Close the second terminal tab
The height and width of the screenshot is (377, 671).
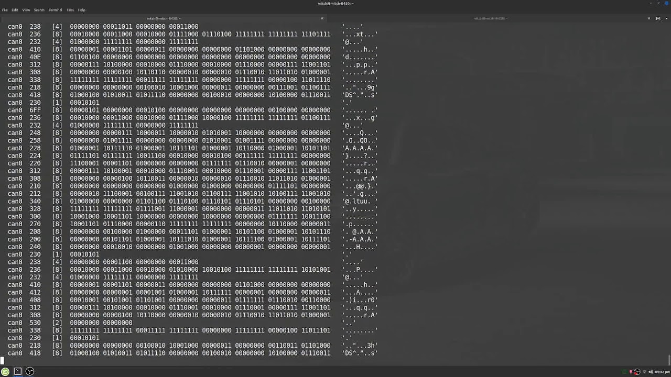click(649, 18)
